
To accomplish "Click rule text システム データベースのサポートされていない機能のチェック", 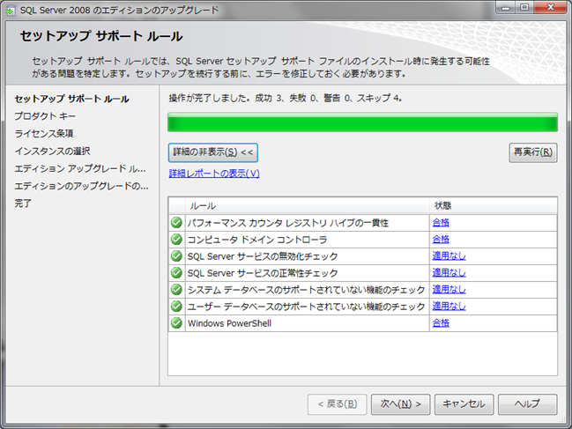I will pos(306,290).
